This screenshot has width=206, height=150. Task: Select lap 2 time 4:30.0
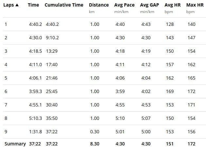click(x=35, y=38)
